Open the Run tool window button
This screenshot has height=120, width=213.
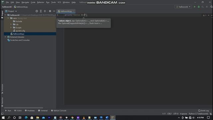click(x=8, y=111)
